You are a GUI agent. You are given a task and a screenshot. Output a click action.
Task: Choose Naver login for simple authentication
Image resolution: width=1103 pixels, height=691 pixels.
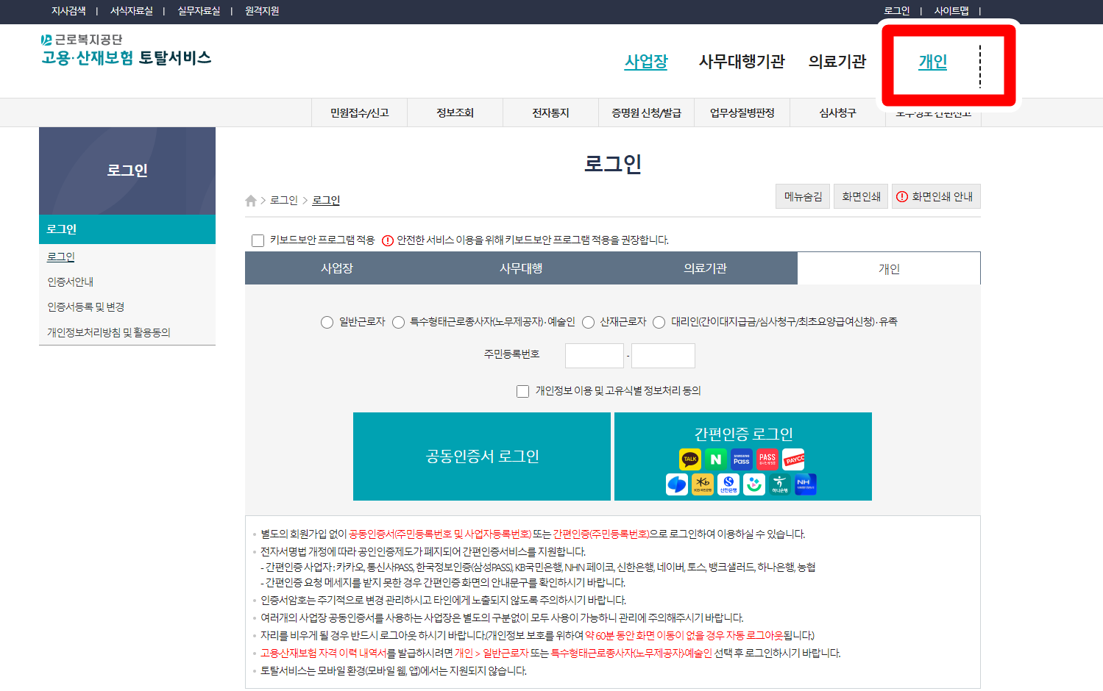[x=716, y=459]
